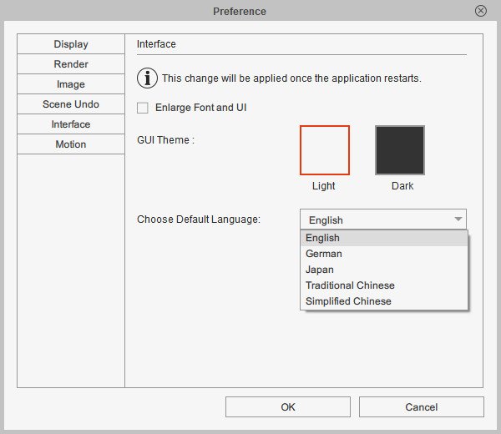Open the Scene Undo tab
Viewport: 501px width, 434px height.
pos(71,104)
